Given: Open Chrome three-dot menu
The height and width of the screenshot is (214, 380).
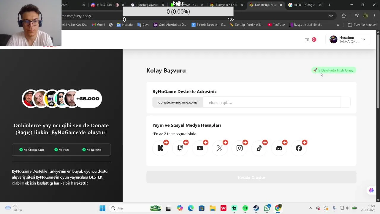Looking at the screenshot, I should (375, 16).
